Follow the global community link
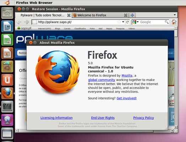The width and height of the screenshot is (186, 142). click(102, 80)
